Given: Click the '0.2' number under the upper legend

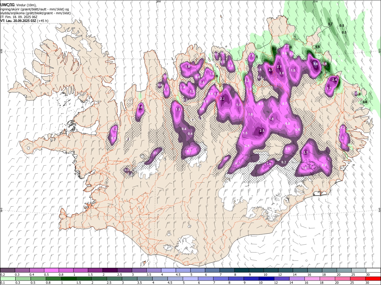Looking at the screenshot, I should point(2,275).
